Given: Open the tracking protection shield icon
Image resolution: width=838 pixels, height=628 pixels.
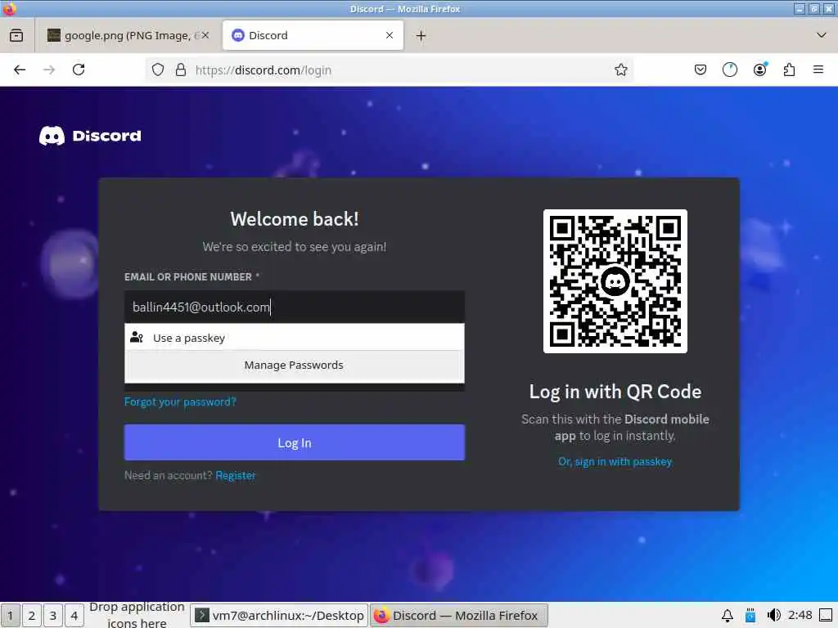Looking at the screenshot, I should coord(158,70).
